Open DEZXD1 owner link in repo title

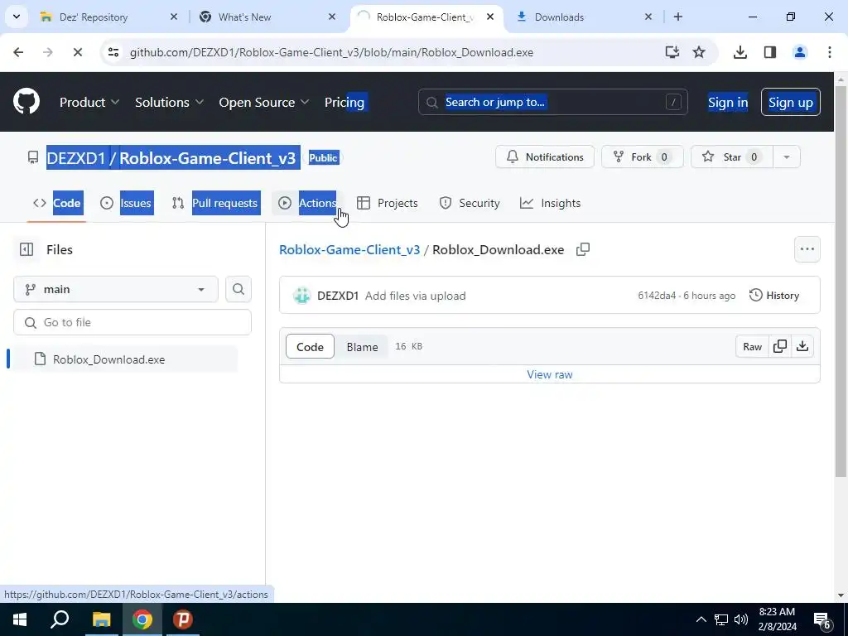click(75, 158)
